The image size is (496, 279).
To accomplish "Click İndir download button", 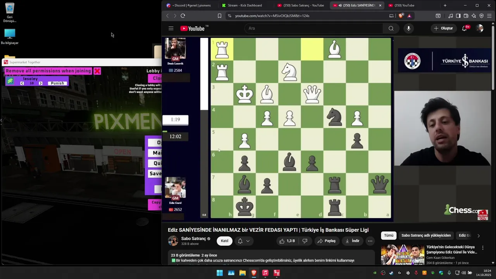I will click(x=352, y=241).
